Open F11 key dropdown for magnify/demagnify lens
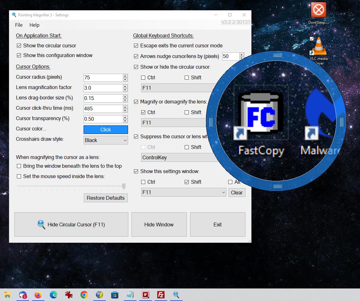Viewport: 360px width, 301px height. 174,123
